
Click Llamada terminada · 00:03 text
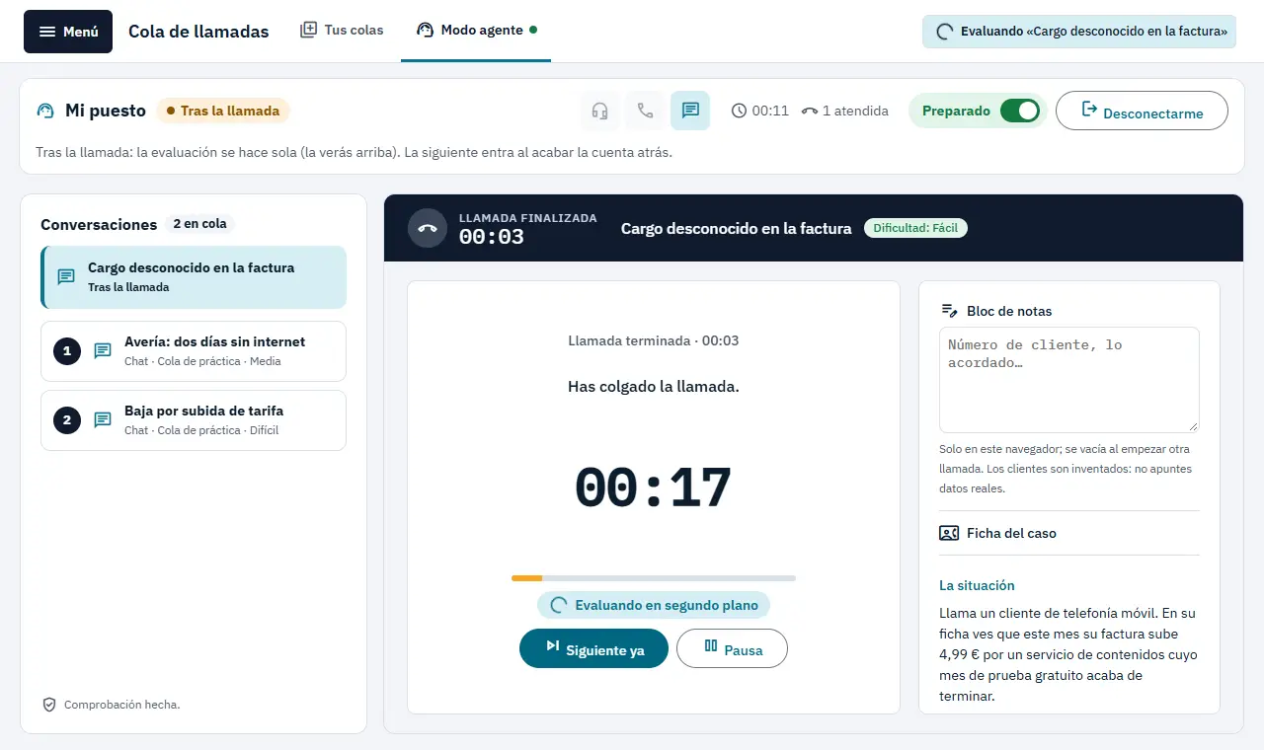(x=654, y=340)
